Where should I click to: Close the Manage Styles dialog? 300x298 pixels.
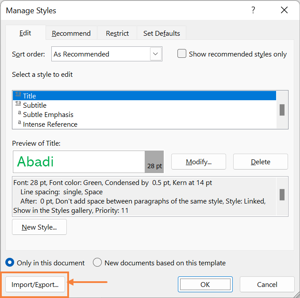tap(284, 10)
